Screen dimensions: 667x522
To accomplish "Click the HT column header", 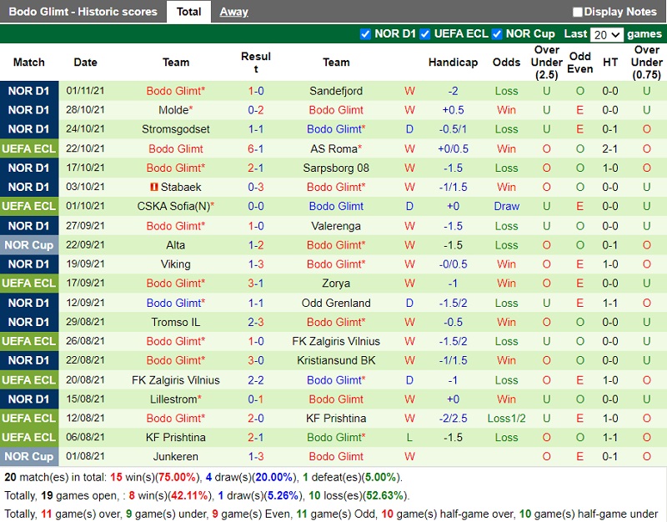I will point(610,63).
